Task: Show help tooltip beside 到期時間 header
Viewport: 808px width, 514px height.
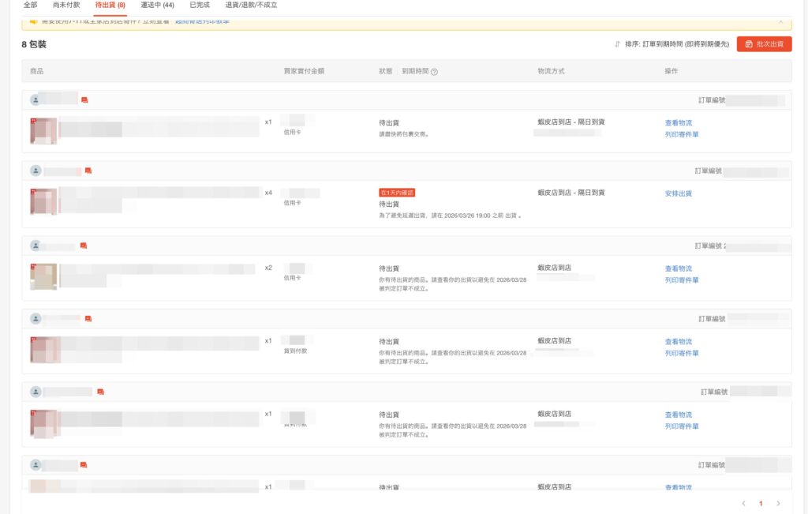Action: pos(434,72)
